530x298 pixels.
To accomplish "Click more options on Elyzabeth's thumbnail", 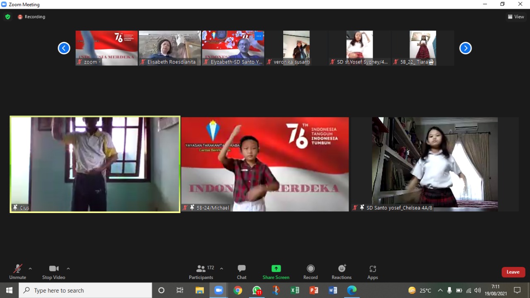I will tap(259, 36).
